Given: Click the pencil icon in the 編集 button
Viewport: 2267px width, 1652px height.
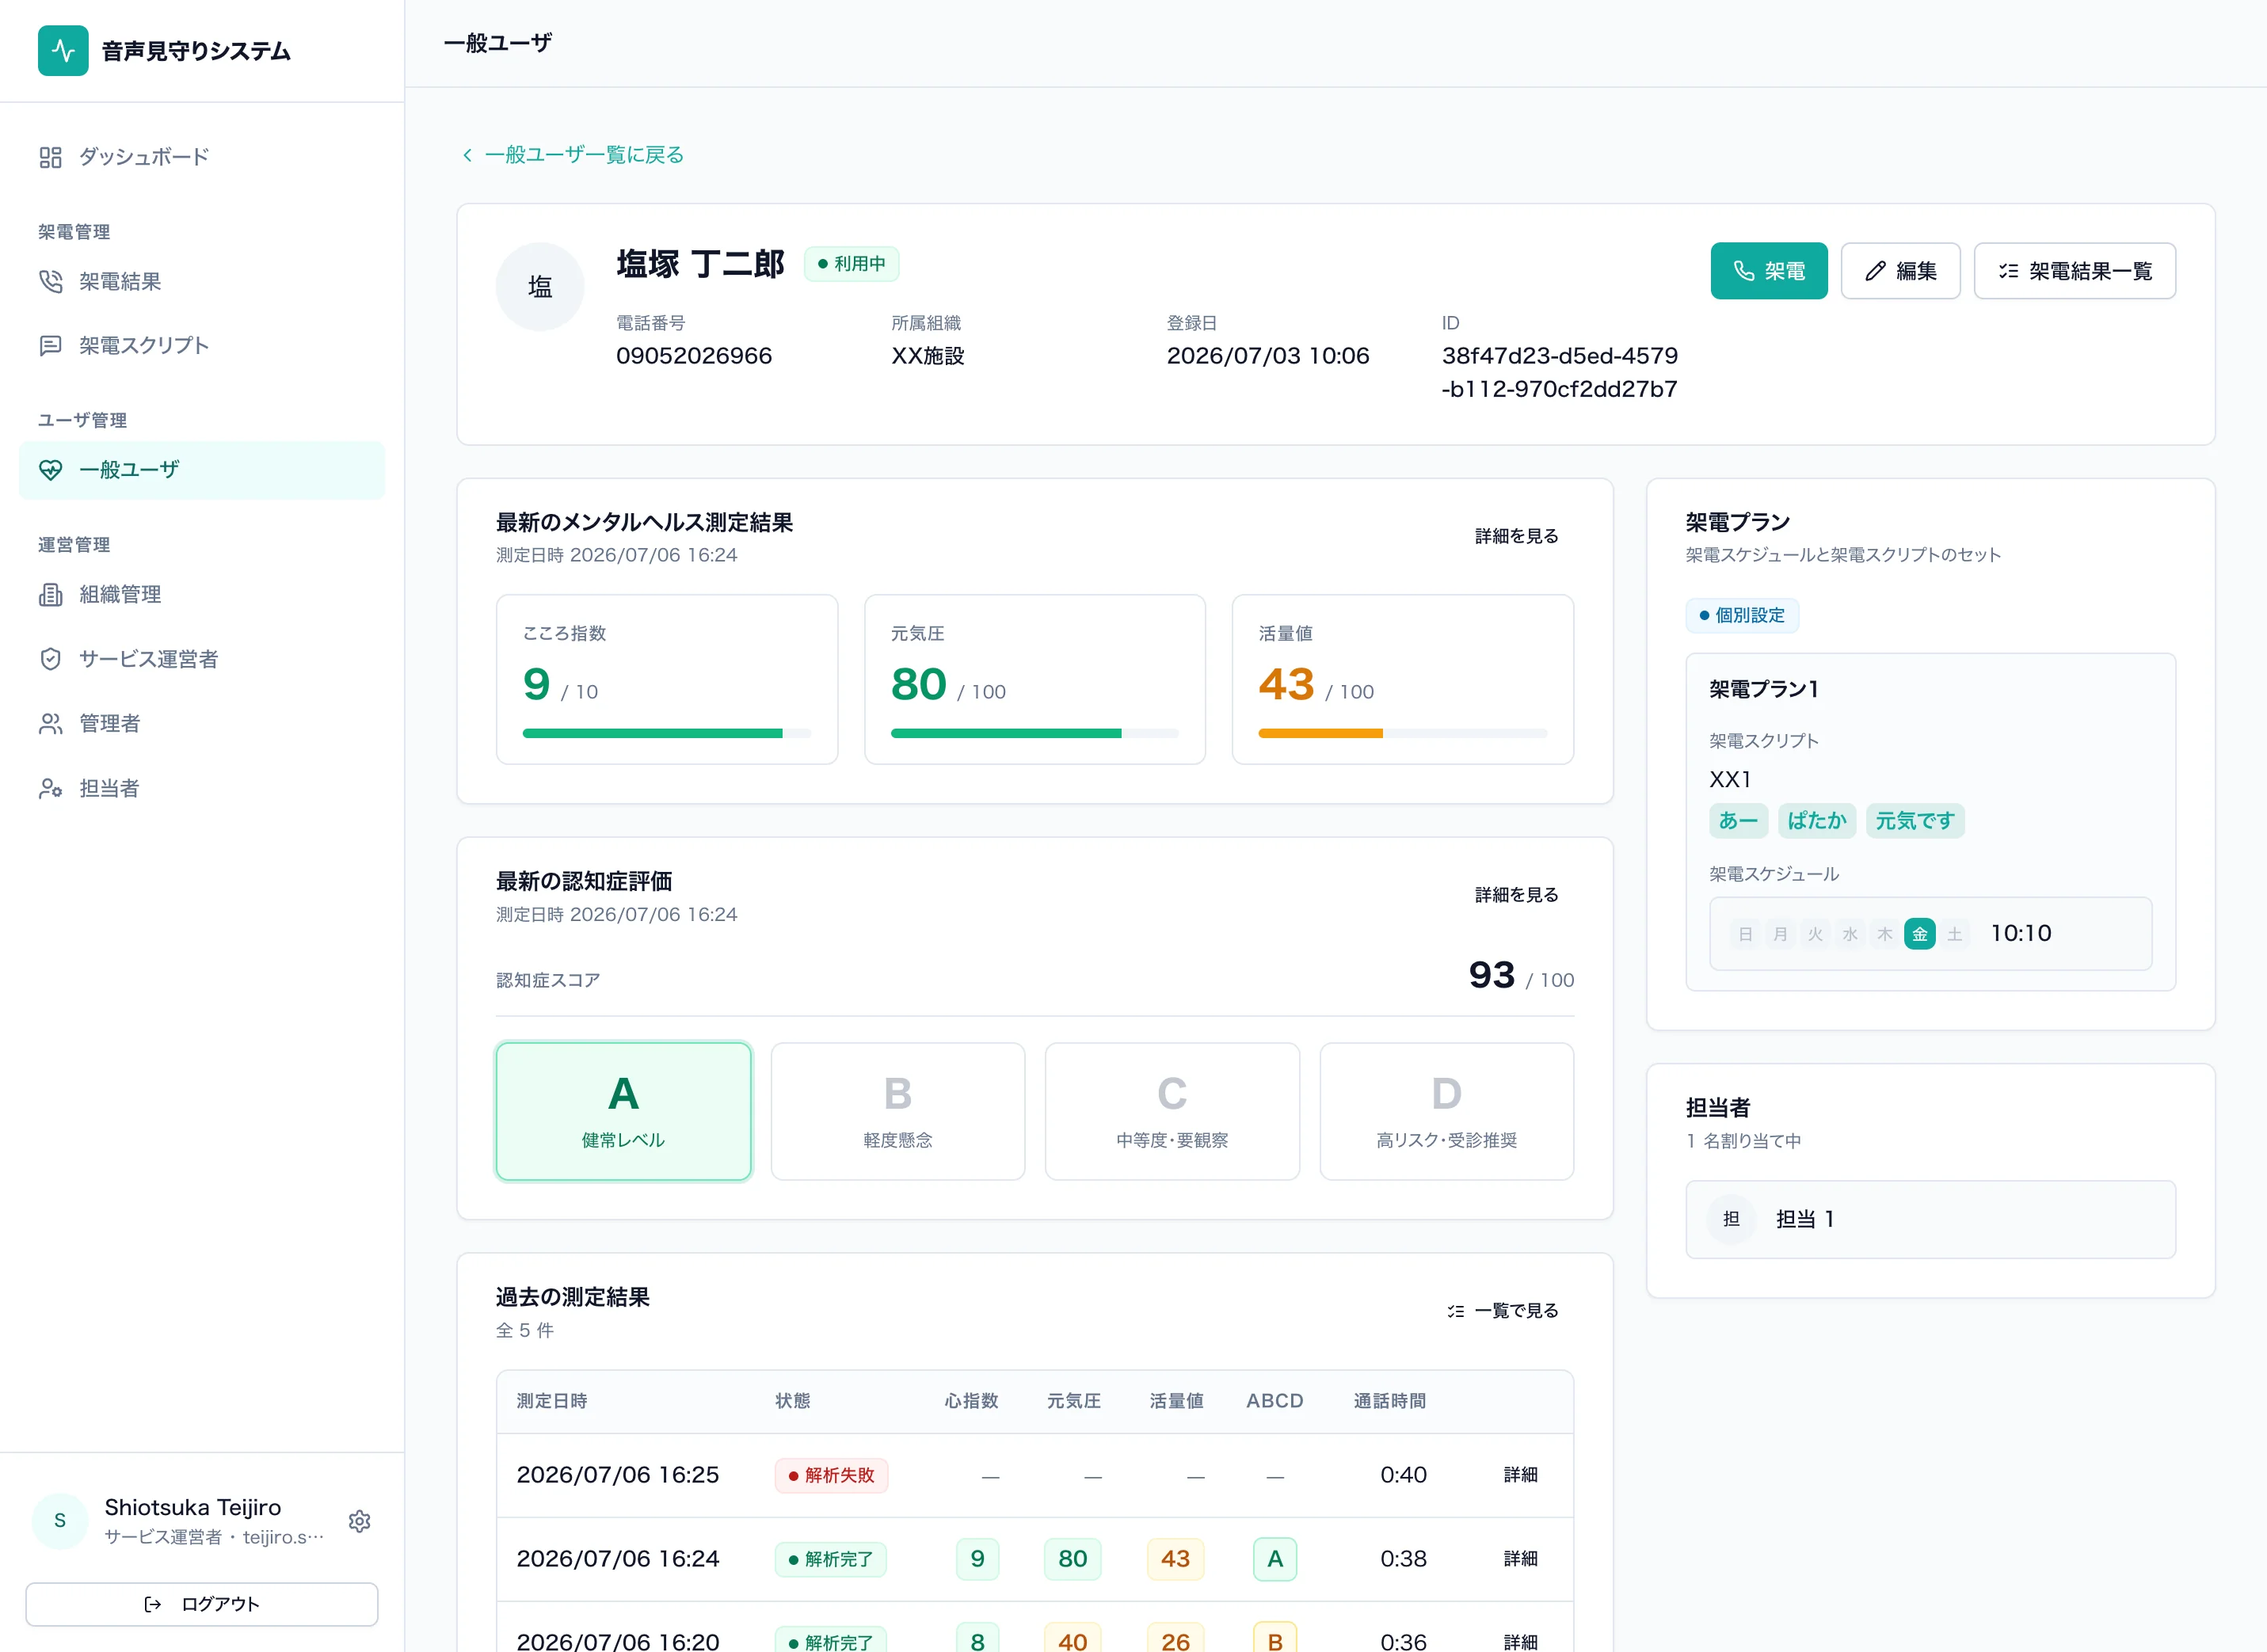Looking at the screenshot, I should (x=1875, y=271).
